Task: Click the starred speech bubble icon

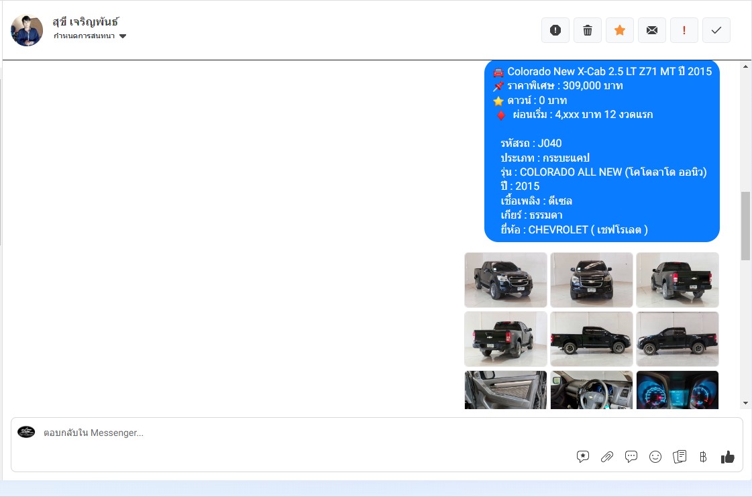Action: tap(583, 457)
